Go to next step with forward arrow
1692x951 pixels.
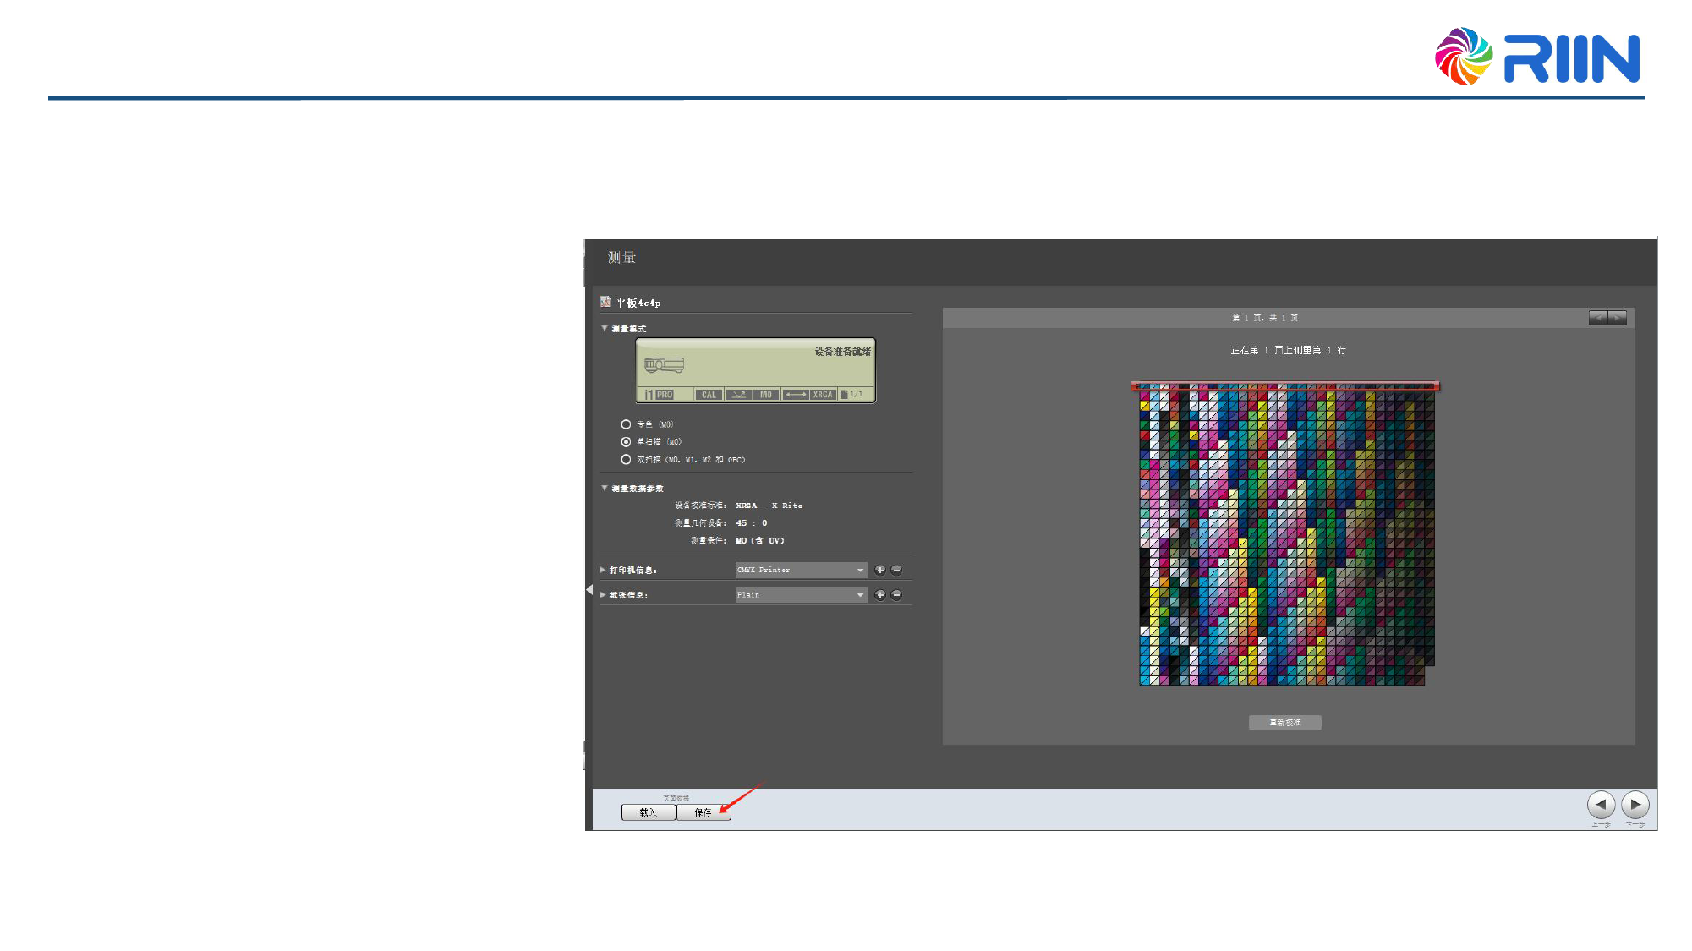[x=1635, y=804]
